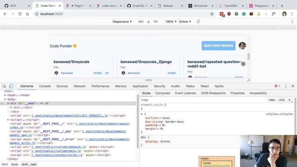Click the user avatar in Code Ponder header
Viewport: 297px width, 167px height.
coord(242,45)
